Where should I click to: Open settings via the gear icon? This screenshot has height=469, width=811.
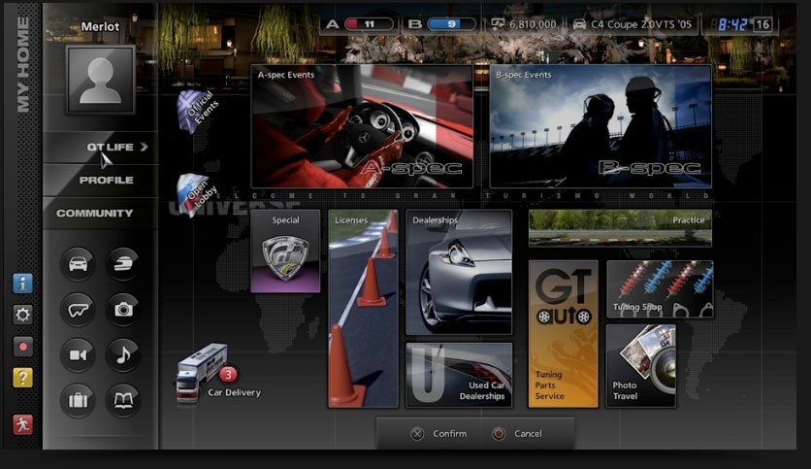coord(22,315)
